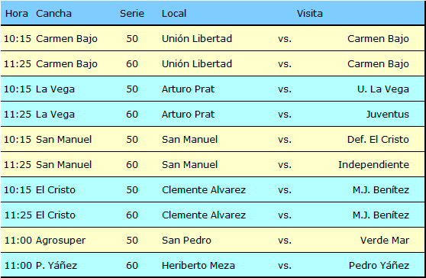Click the Juventus visitor cell
Screen dimensions: 426x278
(x=387, y=114)
